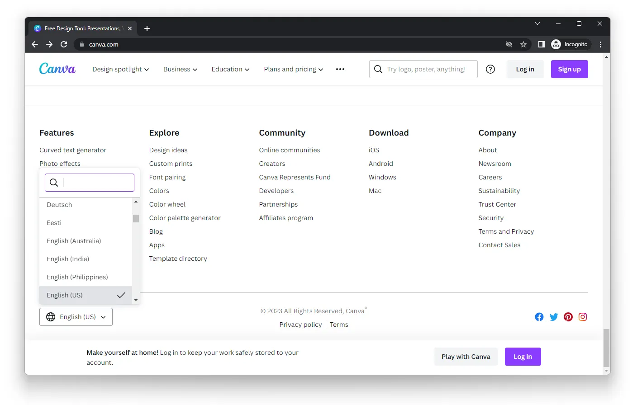Open the Canva Represents Fund link
637x405 pixels.
coord(295,177)
